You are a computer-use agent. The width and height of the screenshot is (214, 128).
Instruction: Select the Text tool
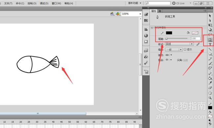coord(210,44)
